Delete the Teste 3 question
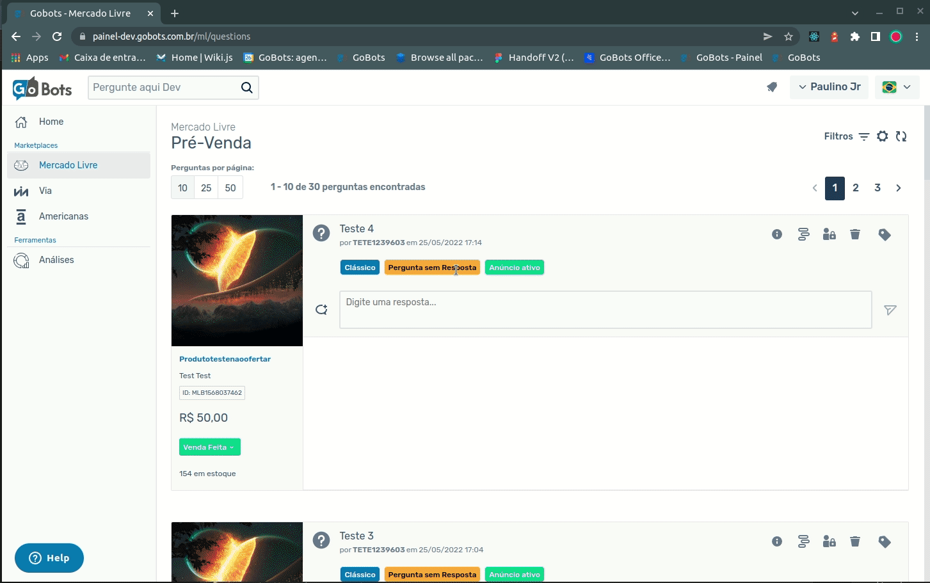Image resolution: width=930 pixels, height=583 pixels. pos(855,541)
